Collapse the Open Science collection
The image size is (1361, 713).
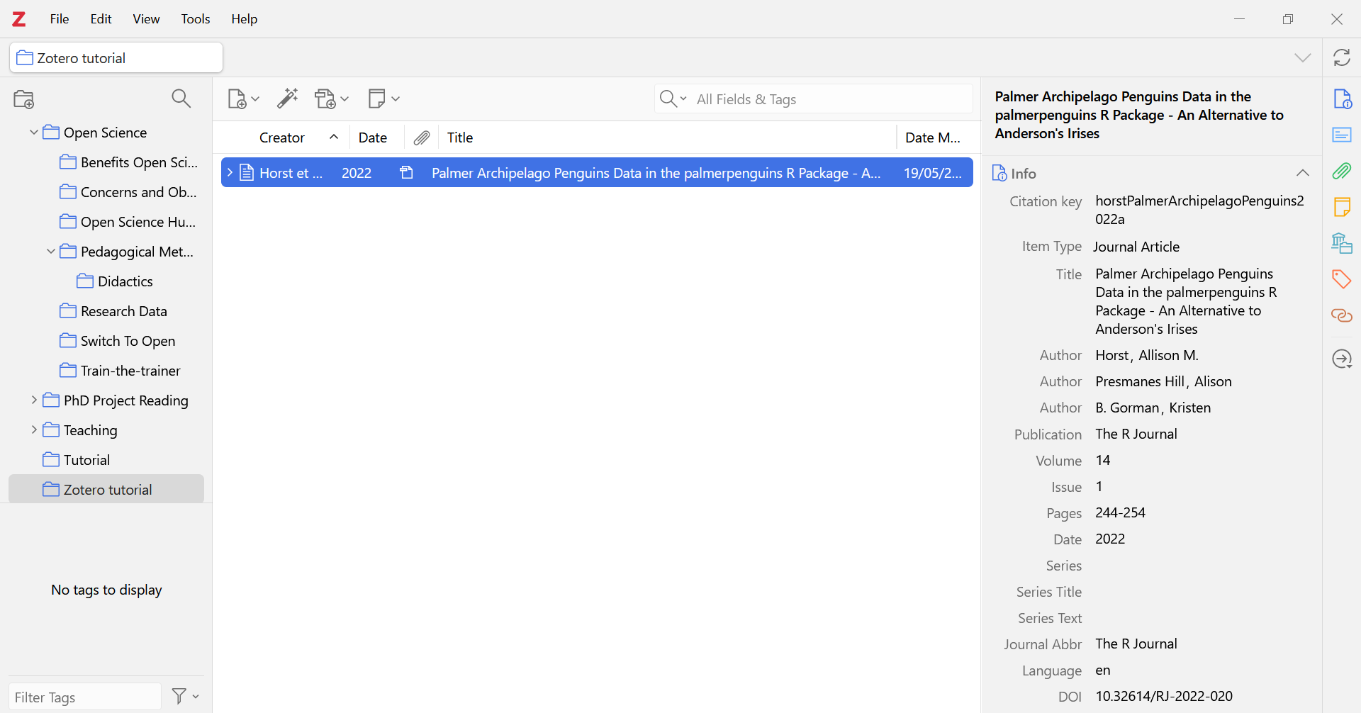pos(33,133)
